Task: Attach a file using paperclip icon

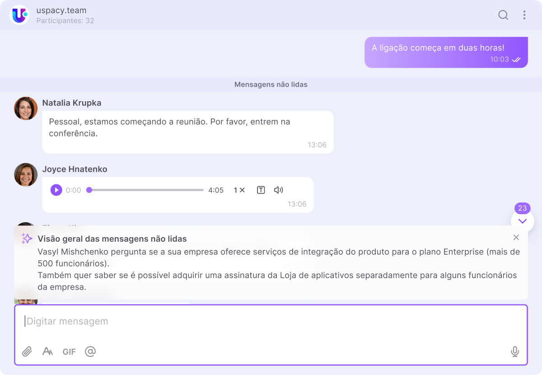Action: [x=27, y=352]
